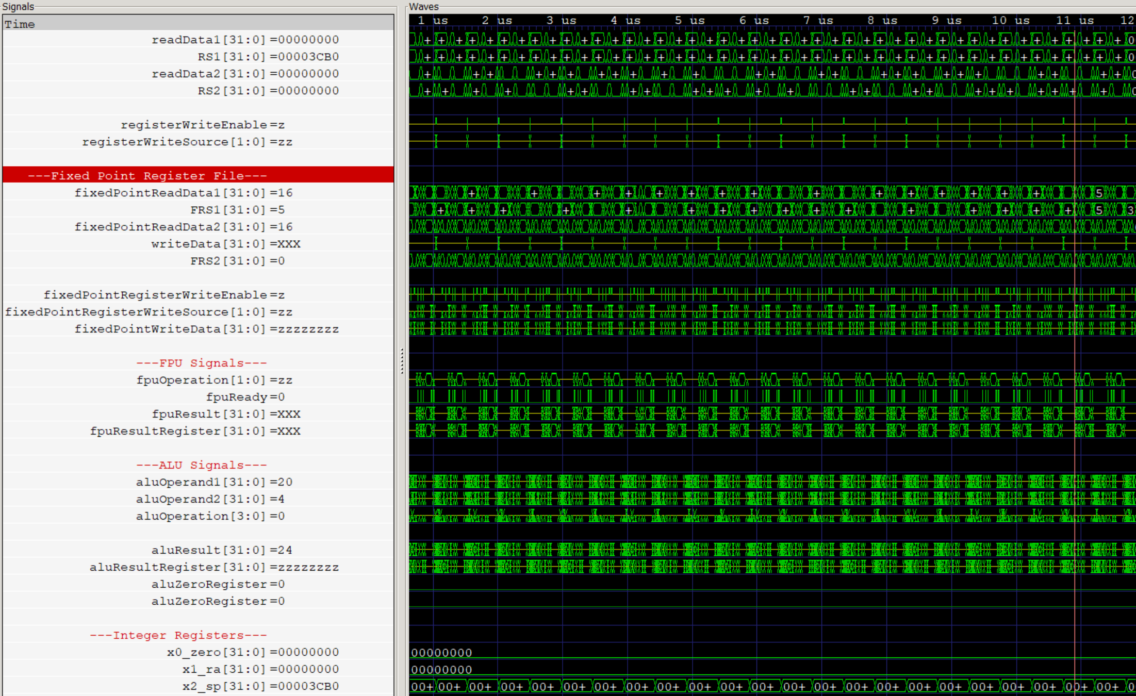Select fixedPointReadData1[31:0] signal

click(199, 193)
